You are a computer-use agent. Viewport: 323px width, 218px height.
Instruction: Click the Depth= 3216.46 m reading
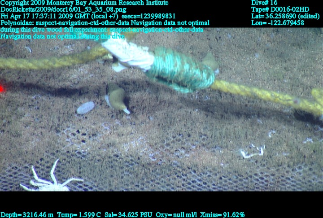[x=26, y=215]
